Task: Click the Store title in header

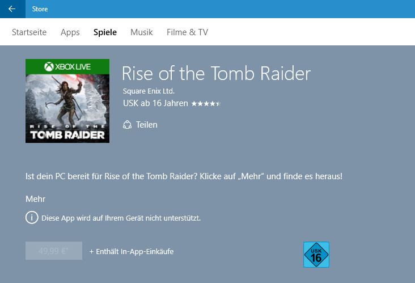Action: (x=40, y=9)
